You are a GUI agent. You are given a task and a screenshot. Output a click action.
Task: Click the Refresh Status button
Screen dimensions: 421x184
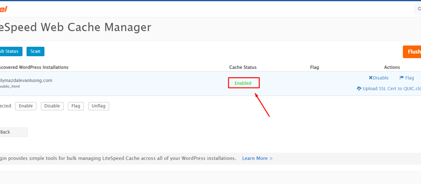click(x=11, y=52)
